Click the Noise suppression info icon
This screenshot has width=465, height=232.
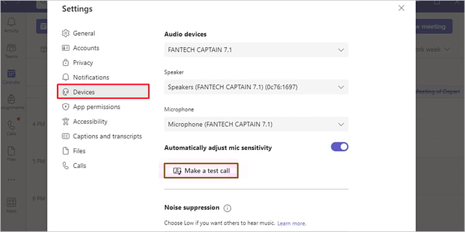tap(227, 208)
